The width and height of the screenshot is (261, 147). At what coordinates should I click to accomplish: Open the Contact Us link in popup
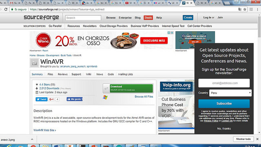[227, 121]
